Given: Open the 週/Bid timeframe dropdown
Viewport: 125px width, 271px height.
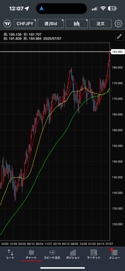Looking at the screenshot, I should pyautogui.click(x=51, y=24).
